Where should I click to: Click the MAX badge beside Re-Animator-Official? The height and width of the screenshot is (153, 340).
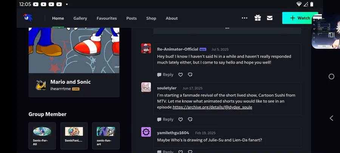tap(203, 49)
